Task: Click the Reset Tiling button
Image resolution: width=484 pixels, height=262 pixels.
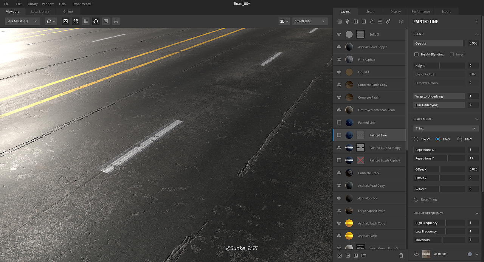Action: coord(426,199)
